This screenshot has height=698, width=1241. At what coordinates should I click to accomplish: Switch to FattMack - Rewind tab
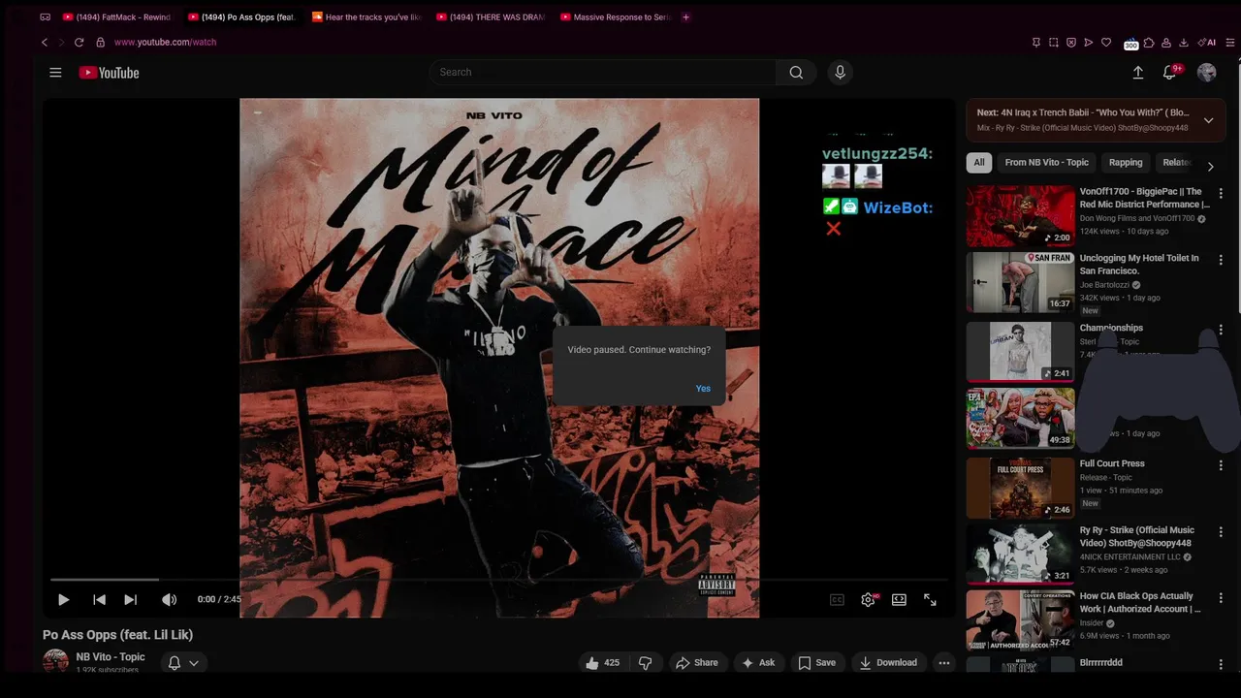click(116, 17)
